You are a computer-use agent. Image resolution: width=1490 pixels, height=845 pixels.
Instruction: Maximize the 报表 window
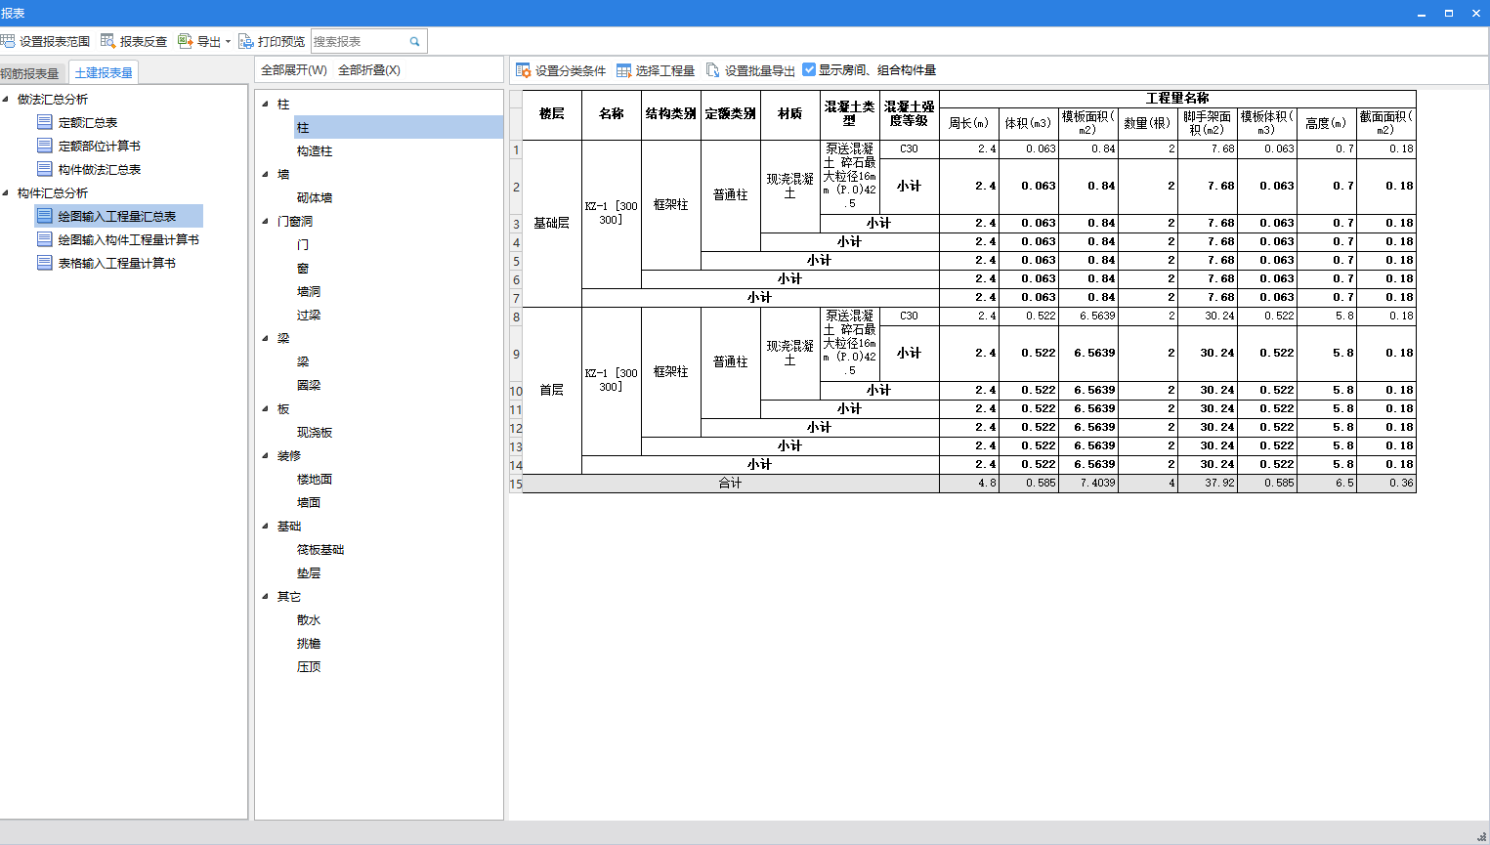(1449, 13)
